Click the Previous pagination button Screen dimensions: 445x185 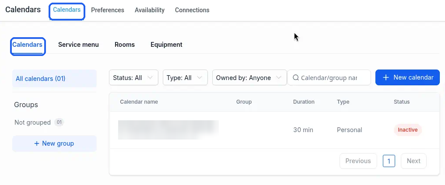[x=358, y=161]
